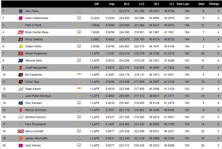Viewport: 222px width, 149px height.
Task: Sort by the Total Laps header
Action: [183, 4]
